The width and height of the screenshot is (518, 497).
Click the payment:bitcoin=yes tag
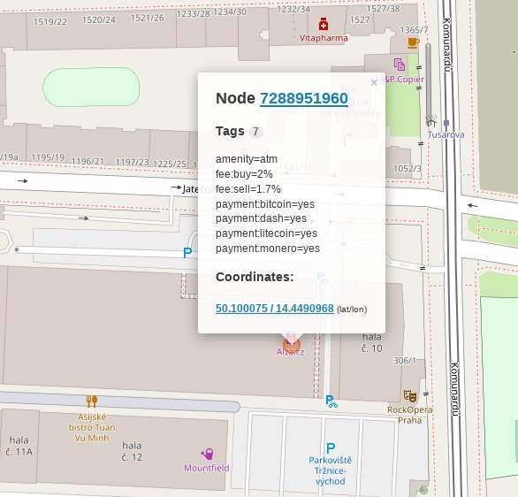(265, 204)
